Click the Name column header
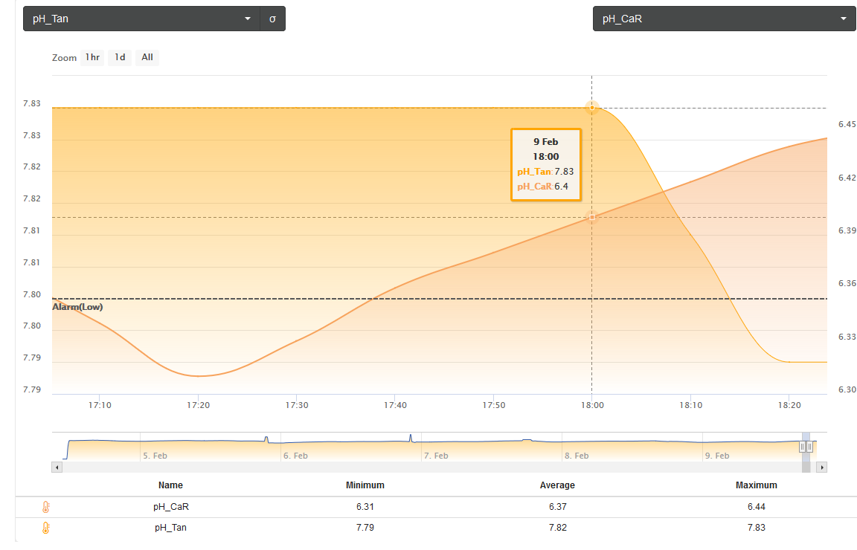The image size is (857, 550). point(170,485)
